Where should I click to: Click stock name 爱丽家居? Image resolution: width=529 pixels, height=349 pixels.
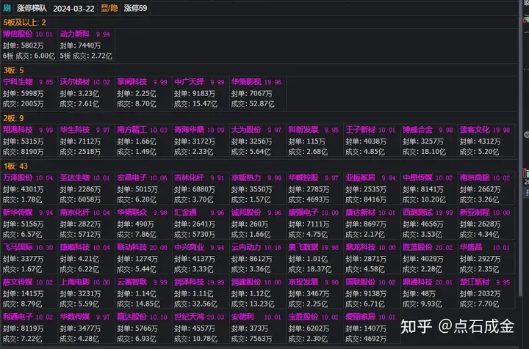tap(360, 316)
